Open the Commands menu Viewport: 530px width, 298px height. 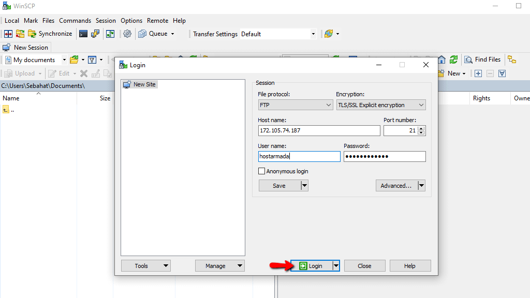tap(75, 21)
